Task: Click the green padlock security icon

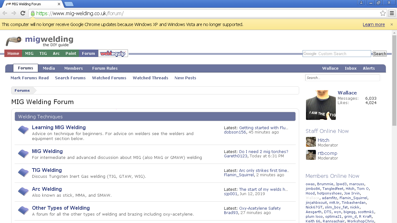Action: point(33,13)
